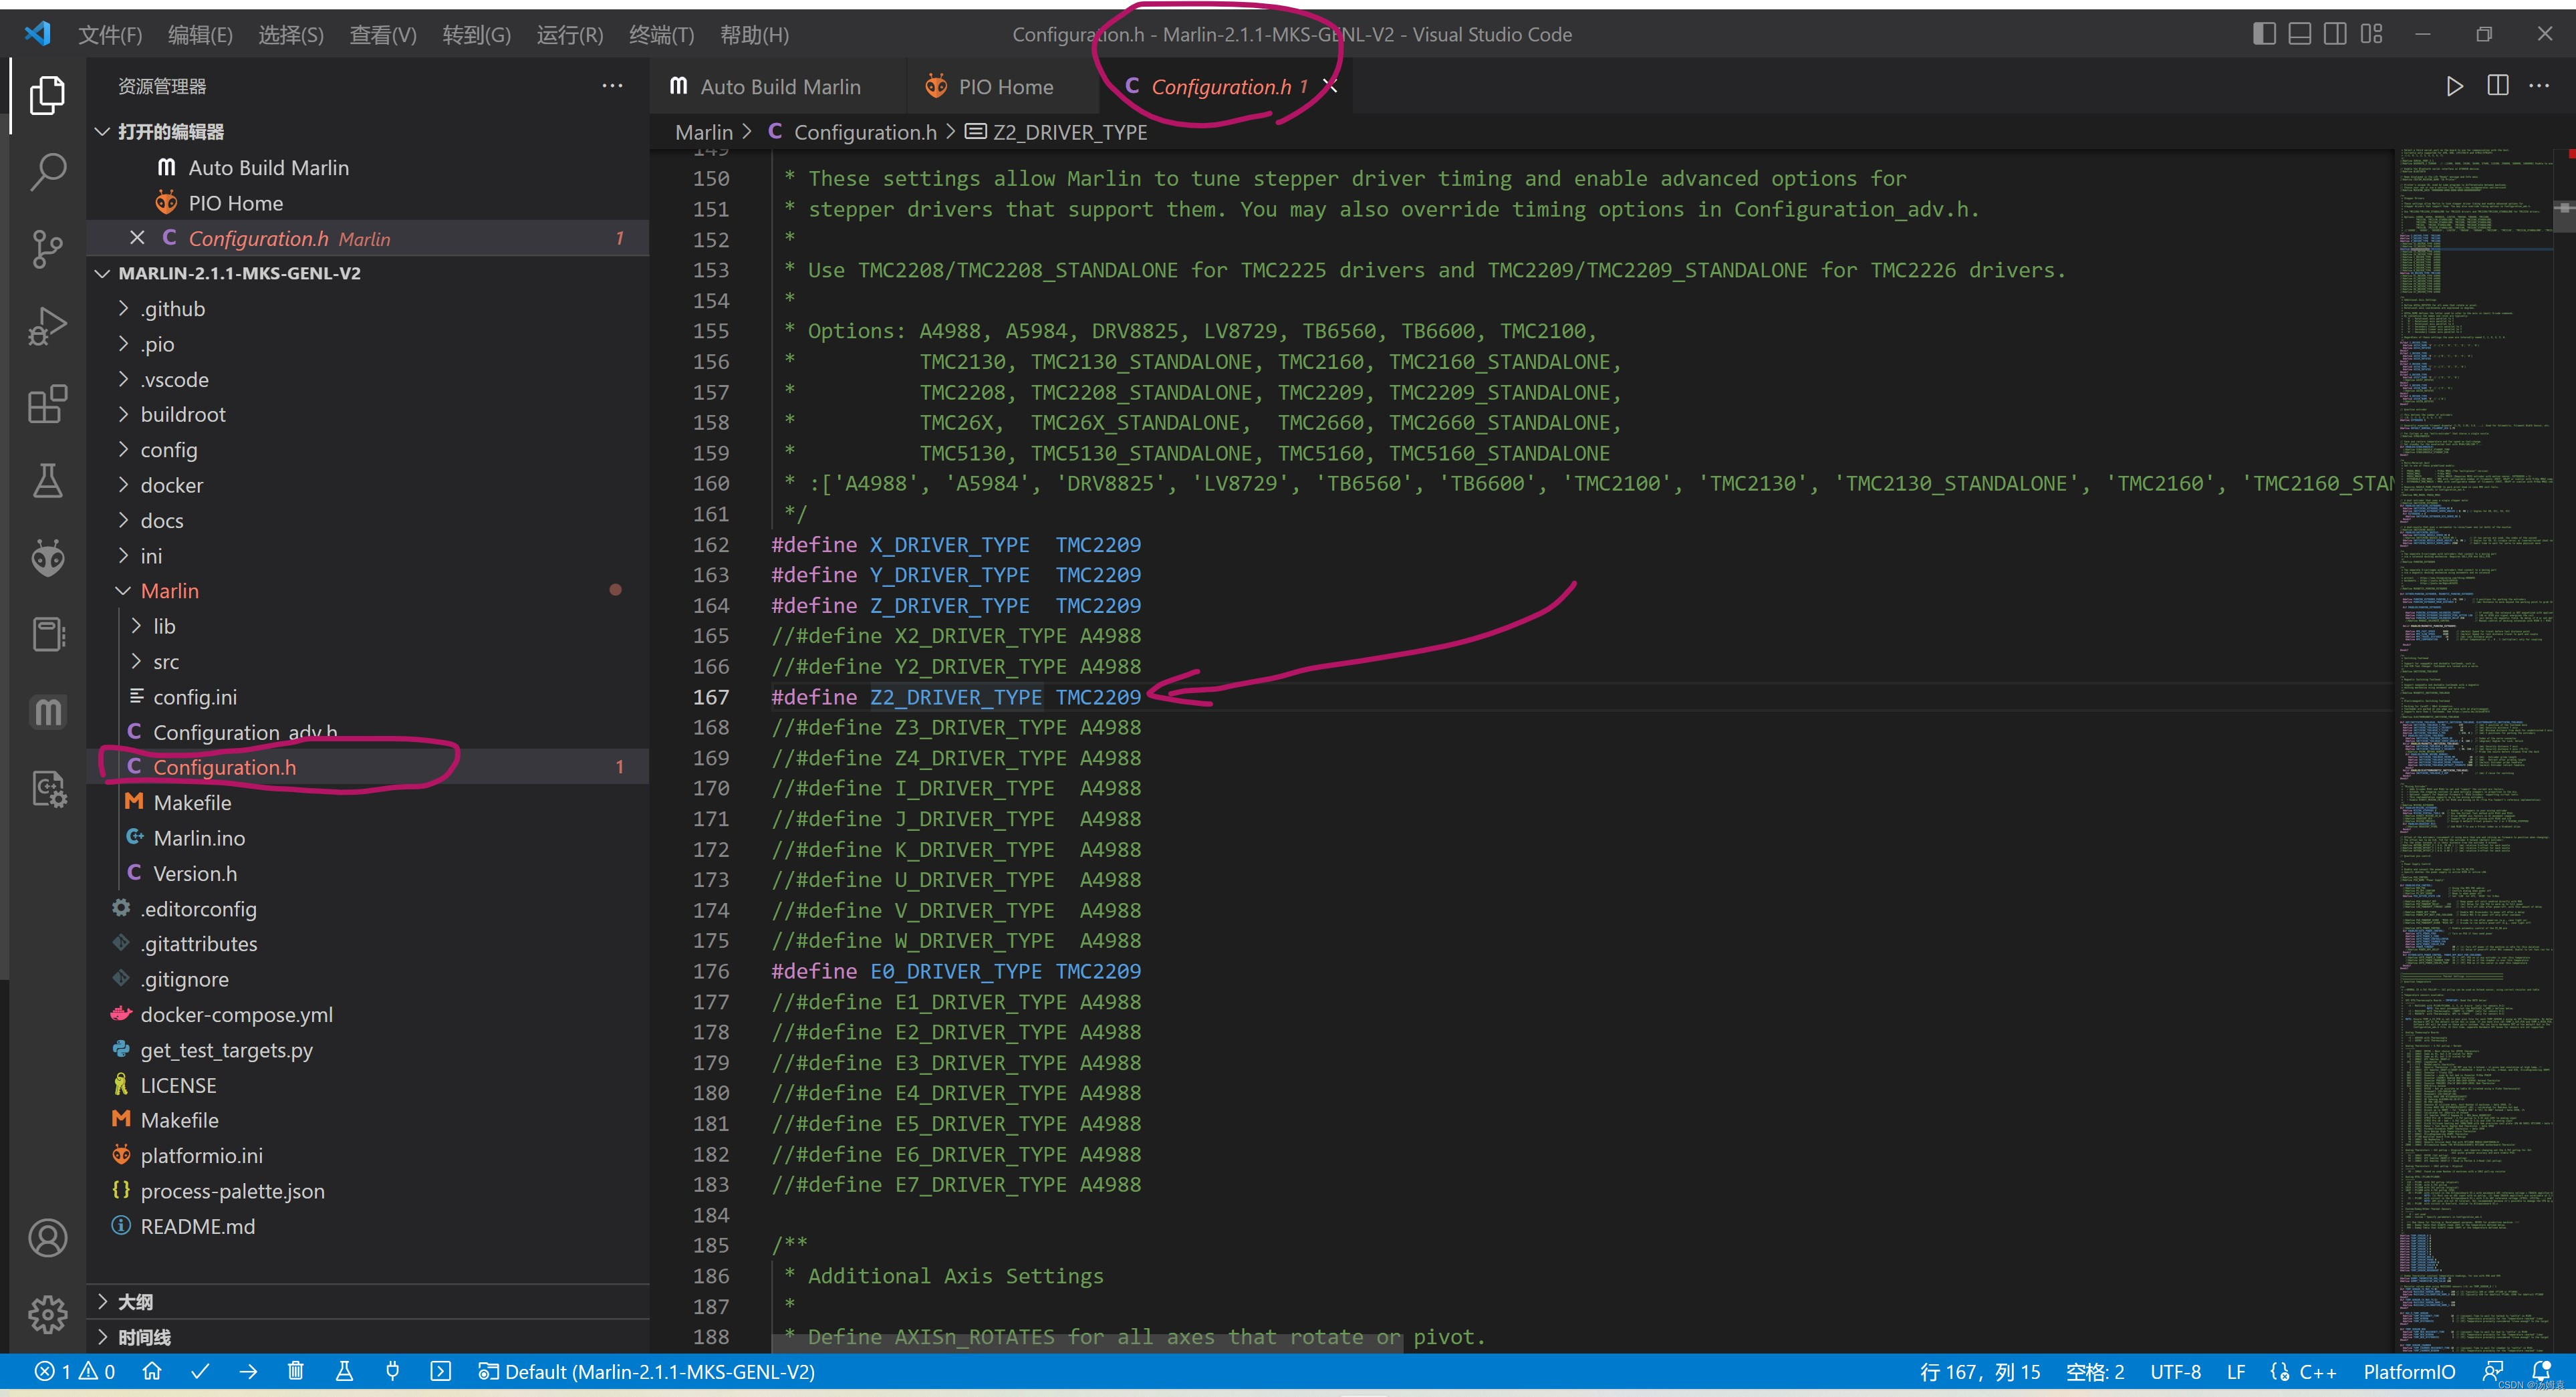Toggle bottom panel visibility
Viewport: 2576px width, 1397px height.
(x=2300, y=34)
